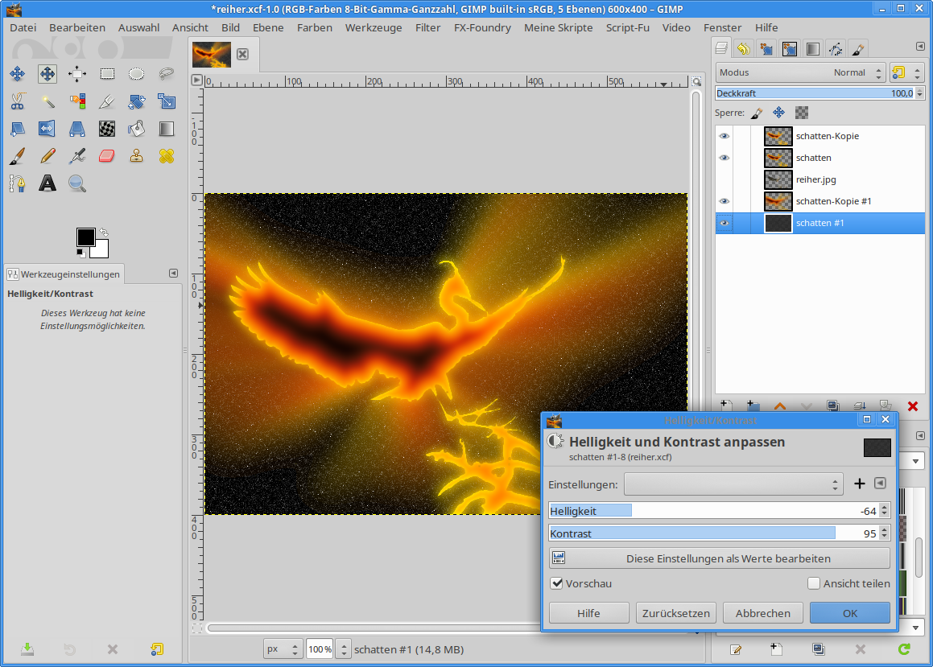Viewport: 933px width, 667px height.
Task: Select the Rectangle Select tool
Action: click(x=107, y=74)
